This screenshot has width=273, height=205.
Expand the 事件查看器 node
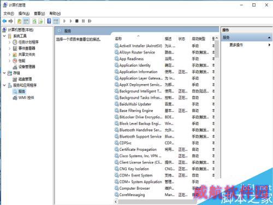(x=10, y=48)
